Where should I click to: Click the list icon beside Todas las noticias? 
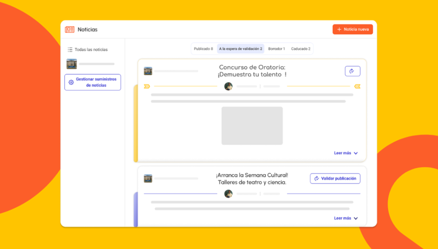[70, 50]
